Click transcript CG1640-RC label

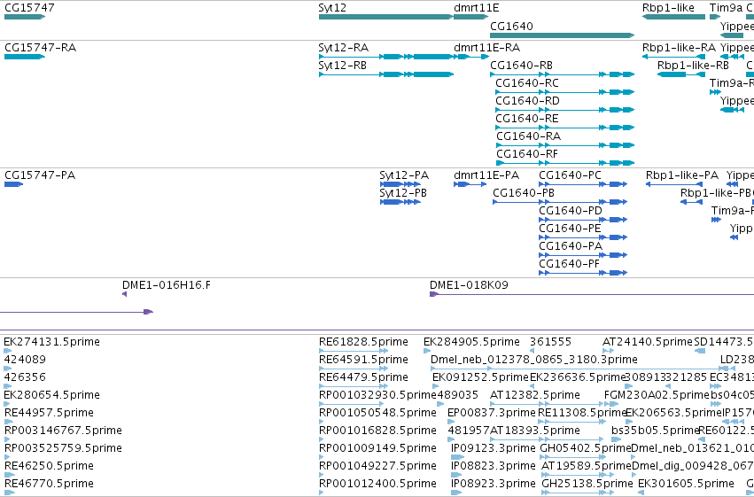pyautogui.click(x=527, y=82)
